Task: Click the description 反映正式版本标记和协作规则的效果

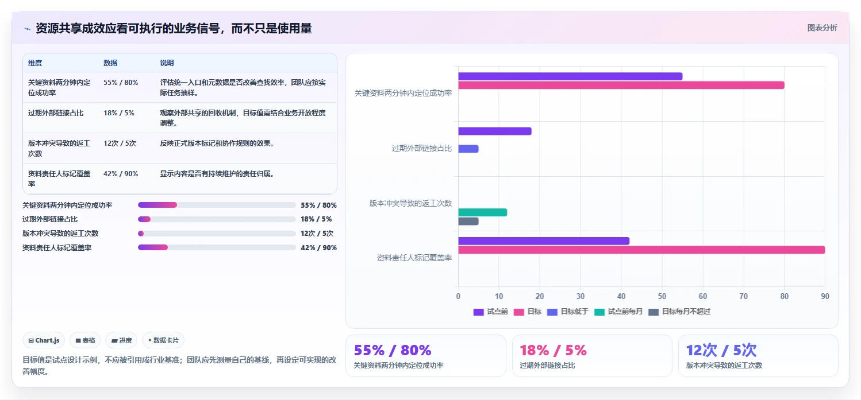Action: (x=217, y=143)
